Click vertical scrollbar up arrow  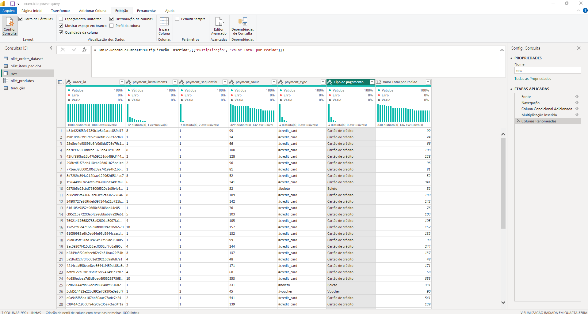(503, 134)
